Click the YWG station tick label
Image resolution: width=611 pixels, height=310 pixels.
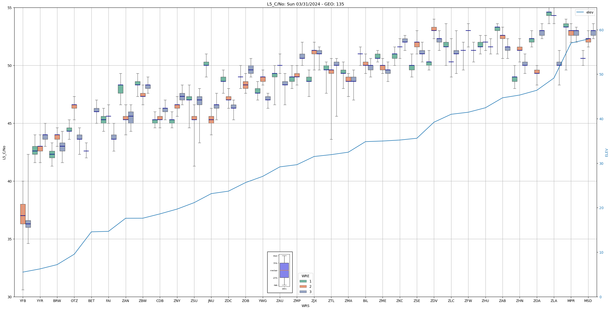click(x=263, y=301)
